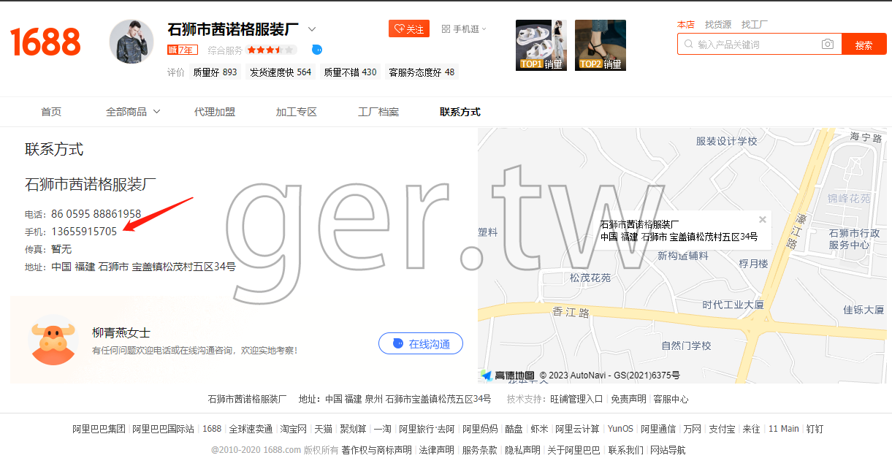Screen dimensions: 892x469
Task: Open the 阿里妈妈 footer link
Action: (x=480, y=429)
